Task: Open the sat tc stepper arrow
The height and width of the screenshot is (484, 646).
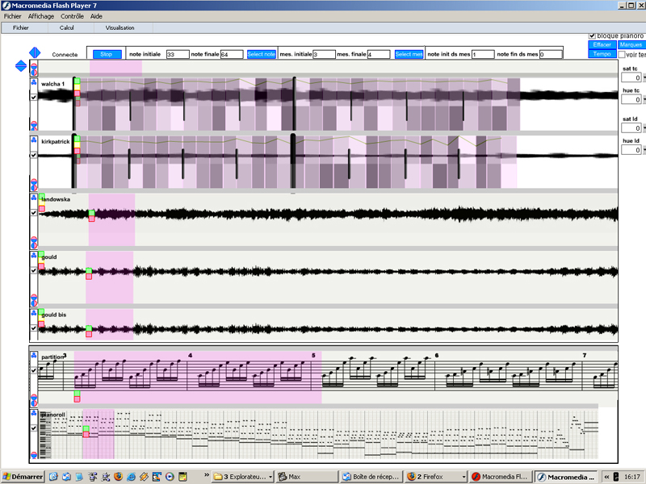Action: pos(644,77)
